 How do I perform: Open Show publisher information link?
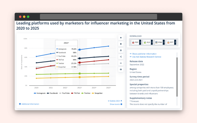point(144,54)
